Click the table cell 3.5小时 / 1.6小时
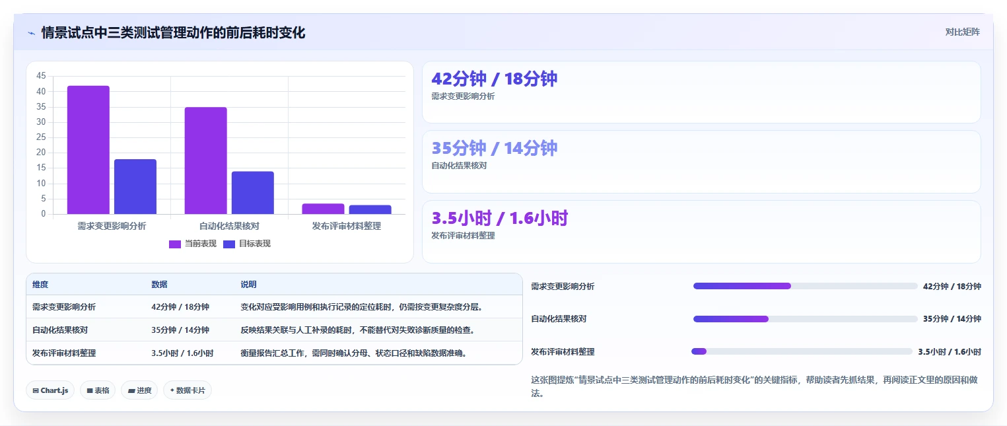Viewport: 1007px width, 426px height. point(182,353)
